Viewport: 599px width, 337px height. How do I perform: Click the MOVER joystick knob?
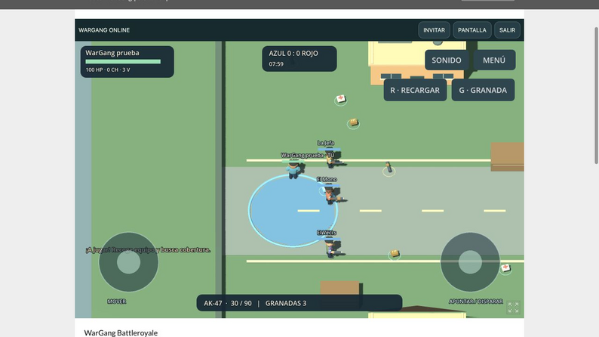(128, 262)
